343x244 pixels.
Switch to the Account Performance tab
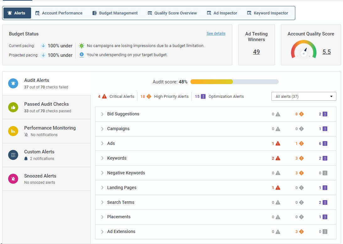(59, 13)
